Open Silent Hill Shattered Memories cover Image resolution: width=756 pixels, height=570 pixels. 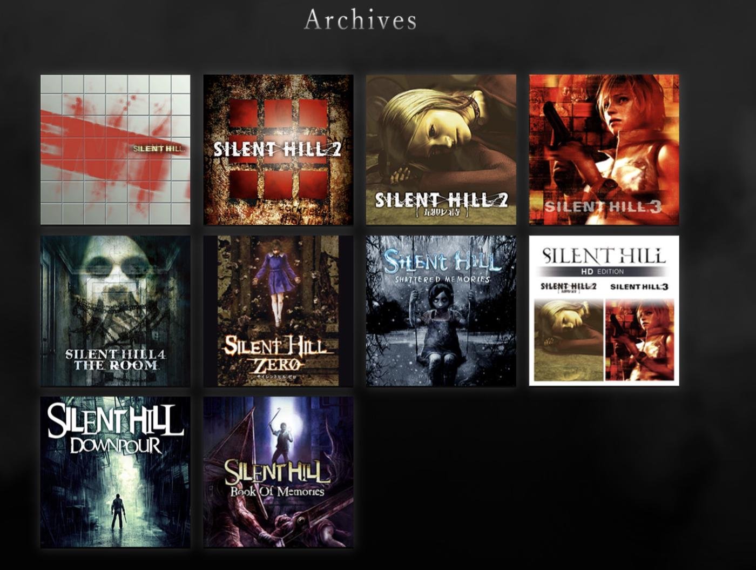pos(441,311)
